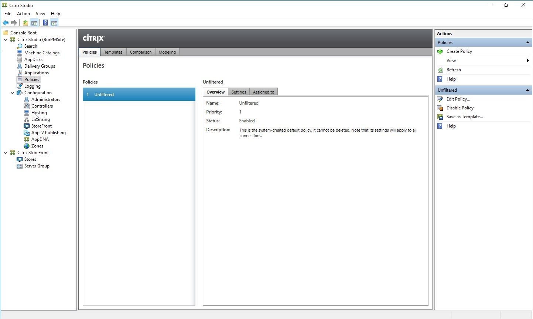Select the Search magnifier icon in tree

tap(20, 46)
